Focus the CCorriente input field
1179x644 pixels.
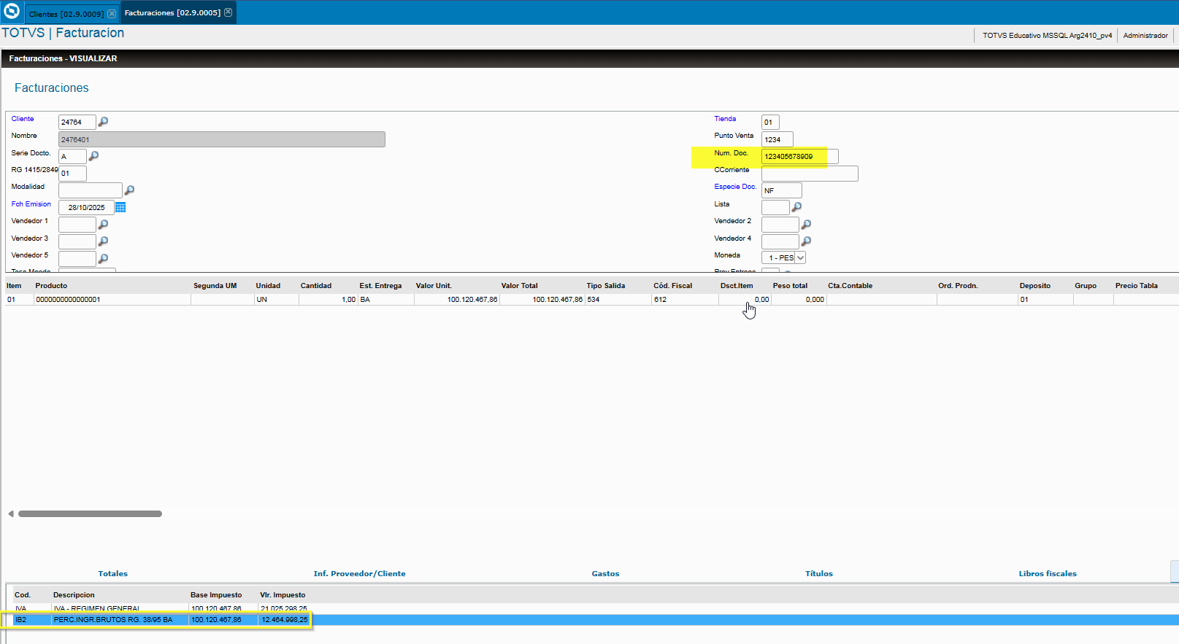click(x=810, y=174)
